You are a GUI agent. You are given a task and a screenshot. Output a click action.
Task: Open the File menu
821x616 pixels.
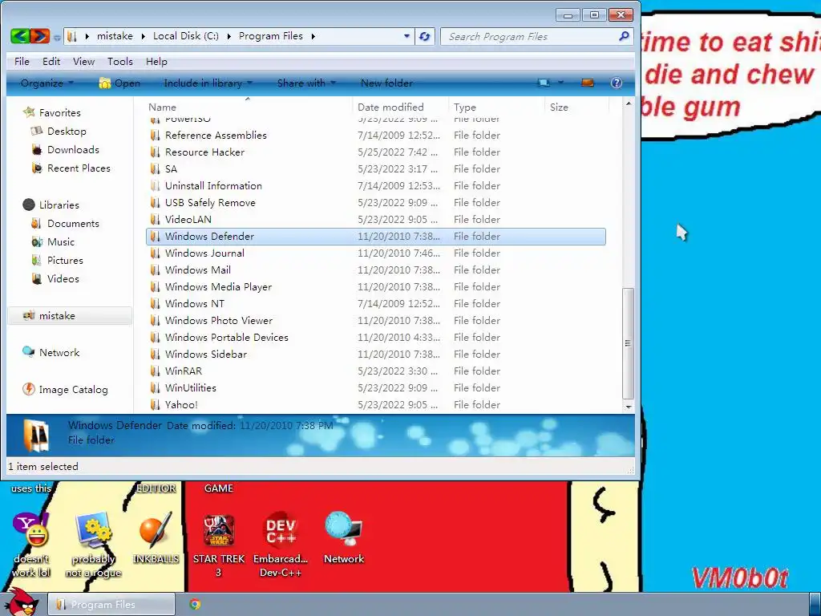coord(22,61)
